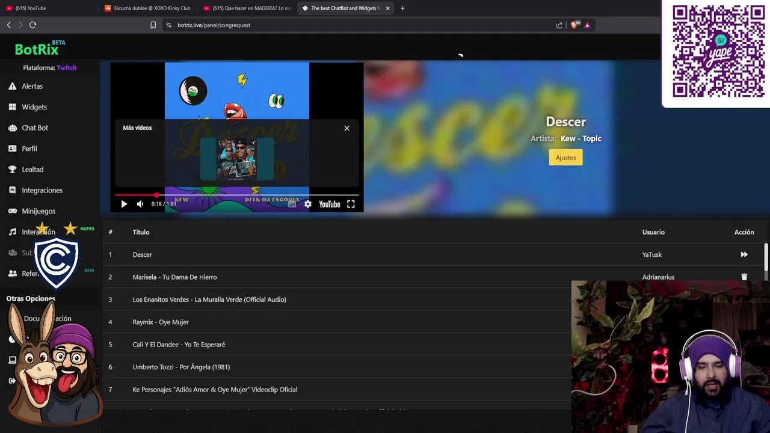Click the yellow Ajustes button
This screenshot has width=770, height=433.
click(565, 158)
